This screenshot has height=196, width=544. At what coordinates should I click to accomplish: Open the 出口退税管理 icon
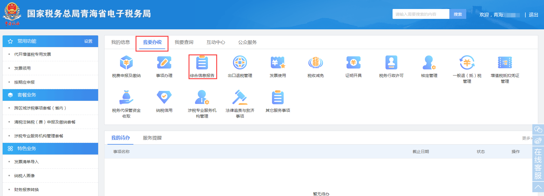point(240,63)
